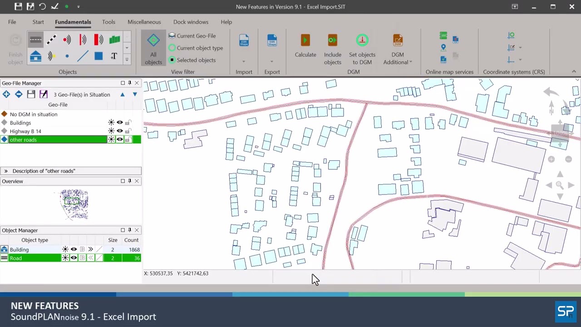Click Include objects in DGM

click(x=333, y=50)
